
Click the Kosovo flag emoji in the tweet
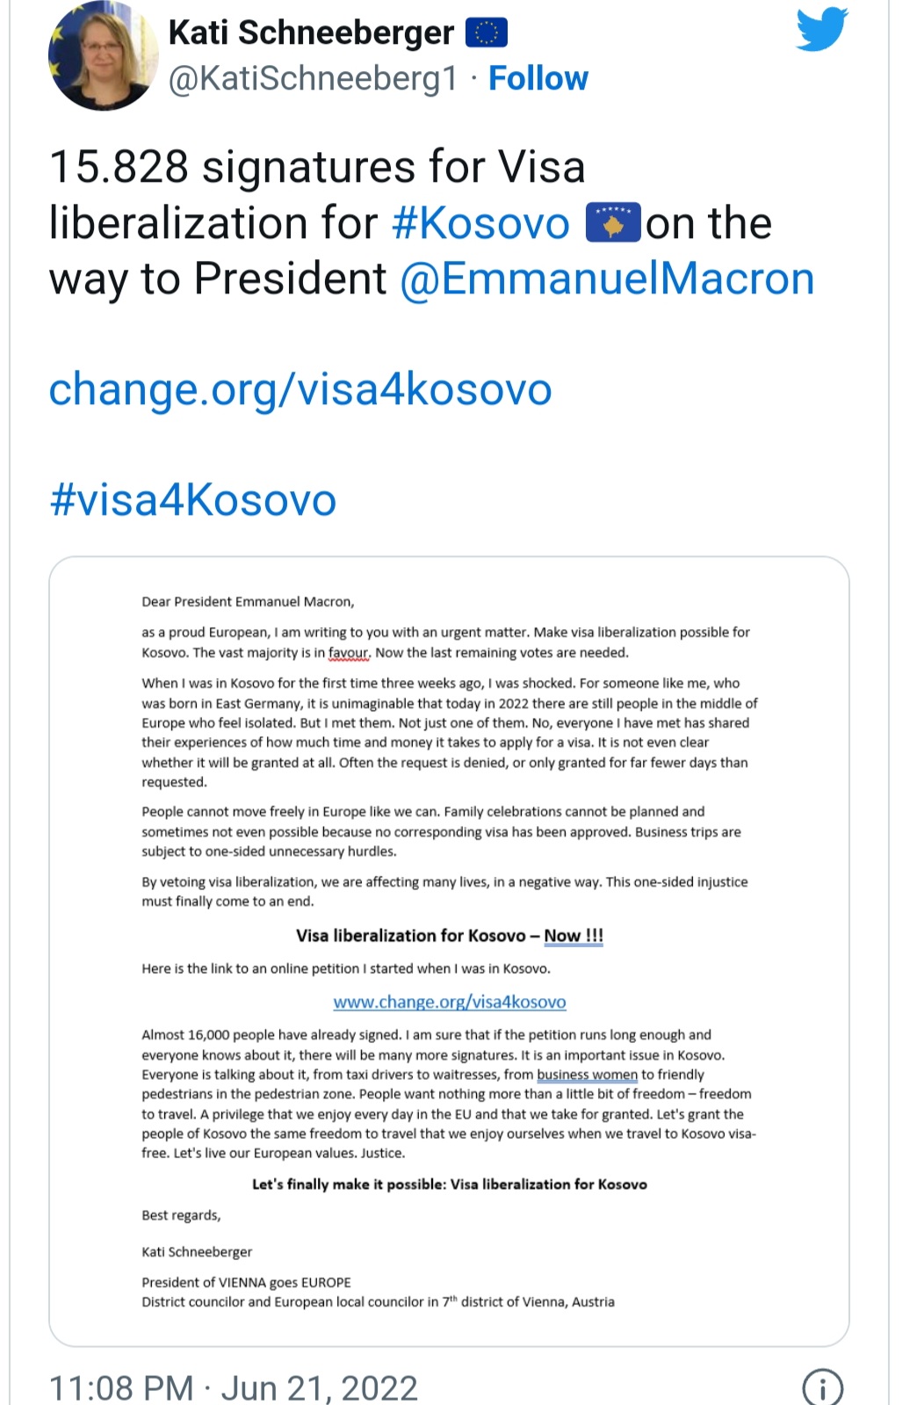click(x=612, y=223)
